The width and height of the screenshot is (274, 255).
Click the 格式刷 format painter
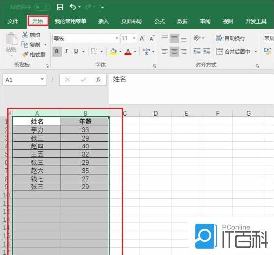coord(33,55)
